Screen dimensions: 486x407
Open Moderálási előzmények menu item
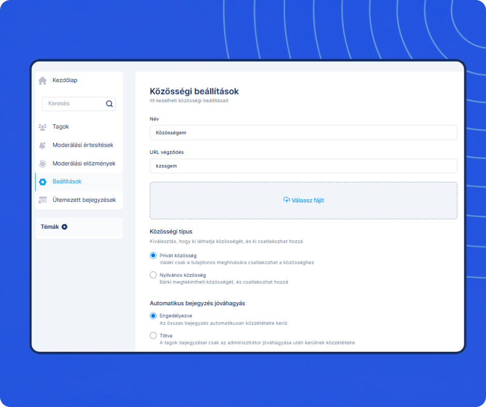point(84,163)
